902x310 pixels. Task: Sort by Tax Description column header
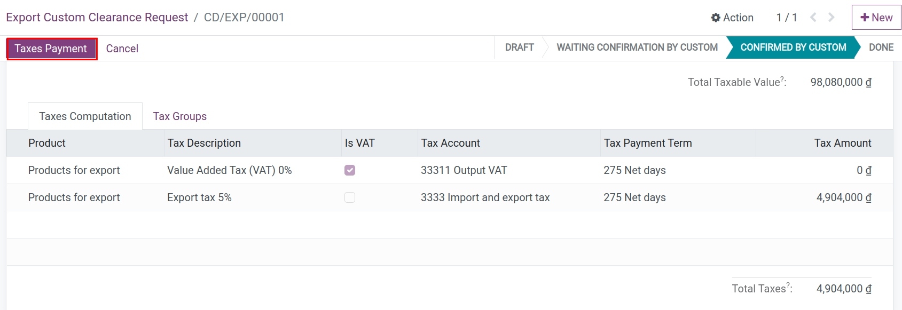tap(253, 143)
